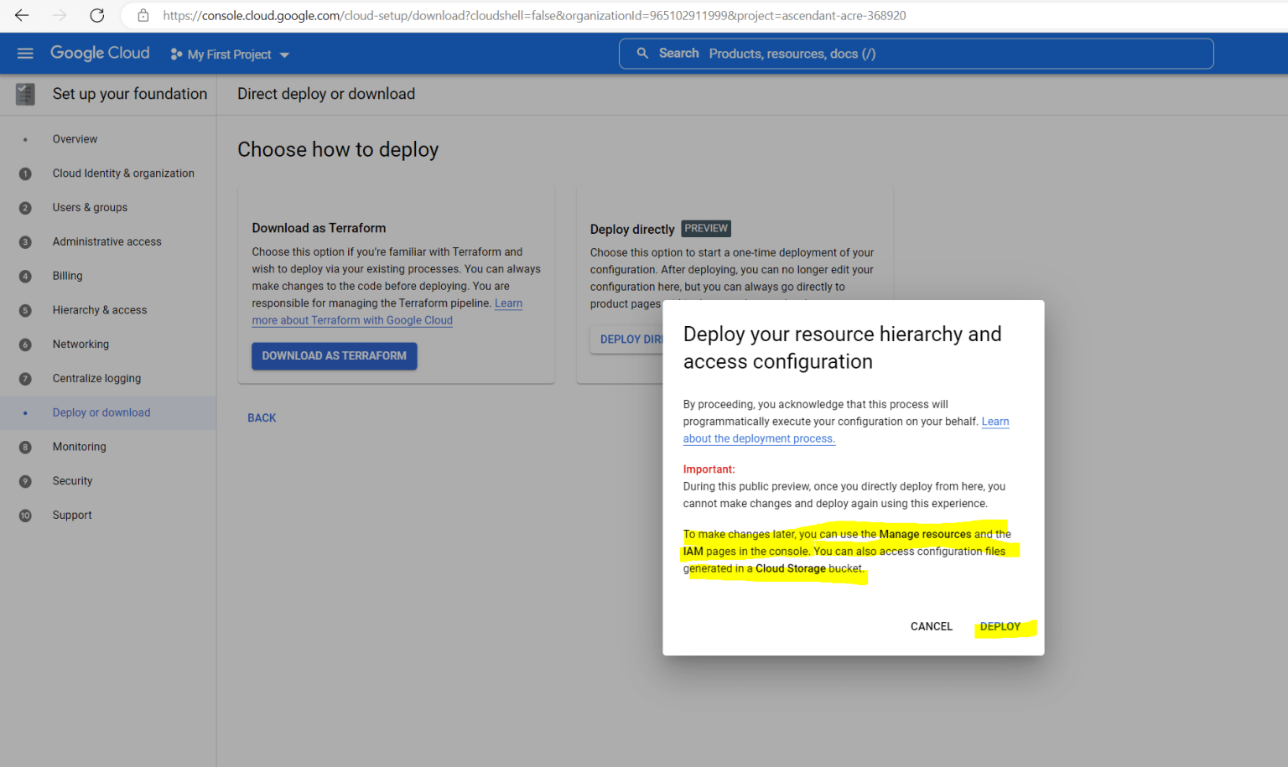
Task: Click the search magnifier icon
Action: 641,53
